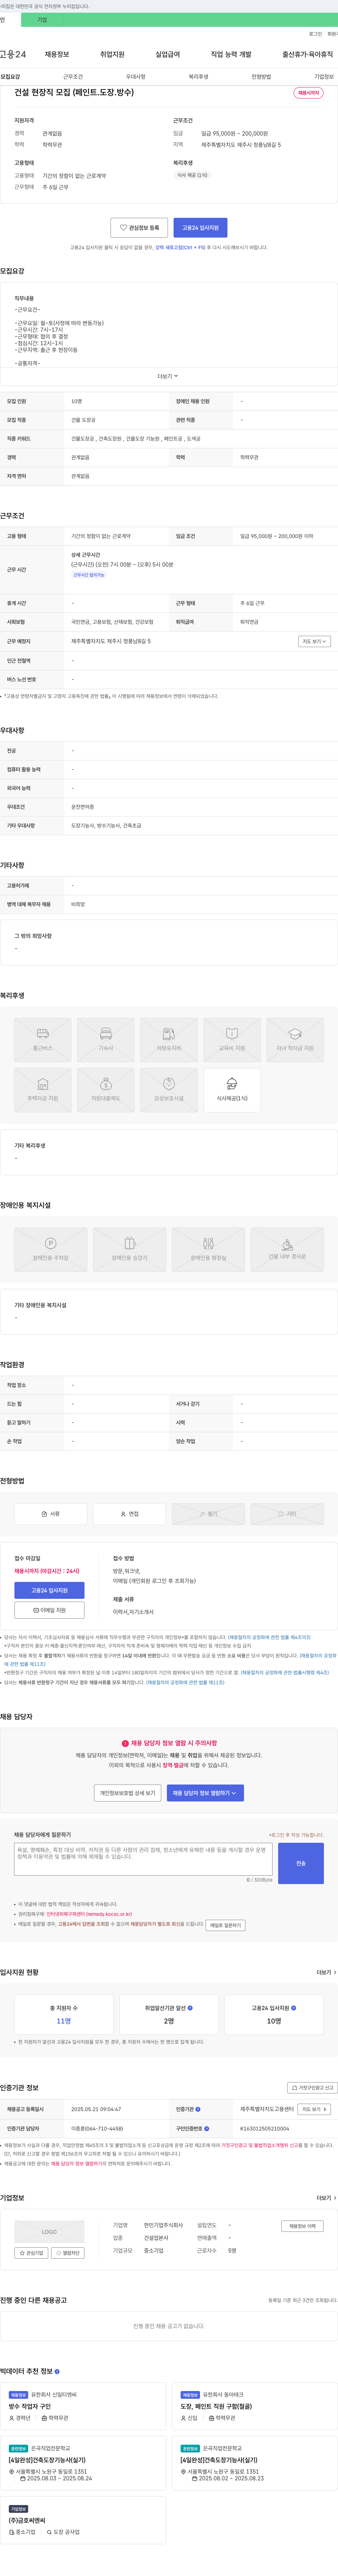Click the 고용24 logo
Image resolution: width=338 pixels, height=2576 pixels.
(x=13, y=54)
